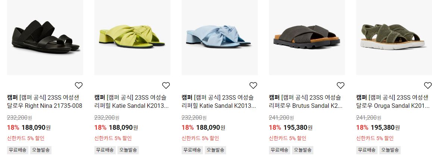Click 신한카드 5% 할인 under blue Katie Sandal

200,138
